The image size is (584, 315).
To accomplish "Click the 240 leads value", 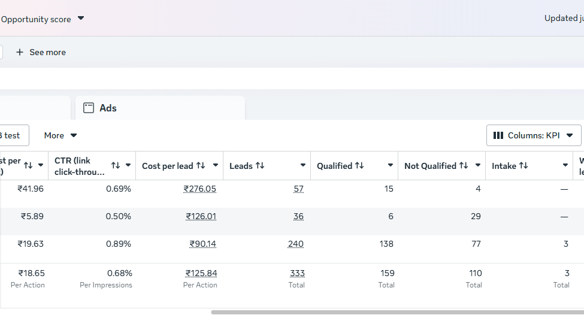I will (296, 244).
